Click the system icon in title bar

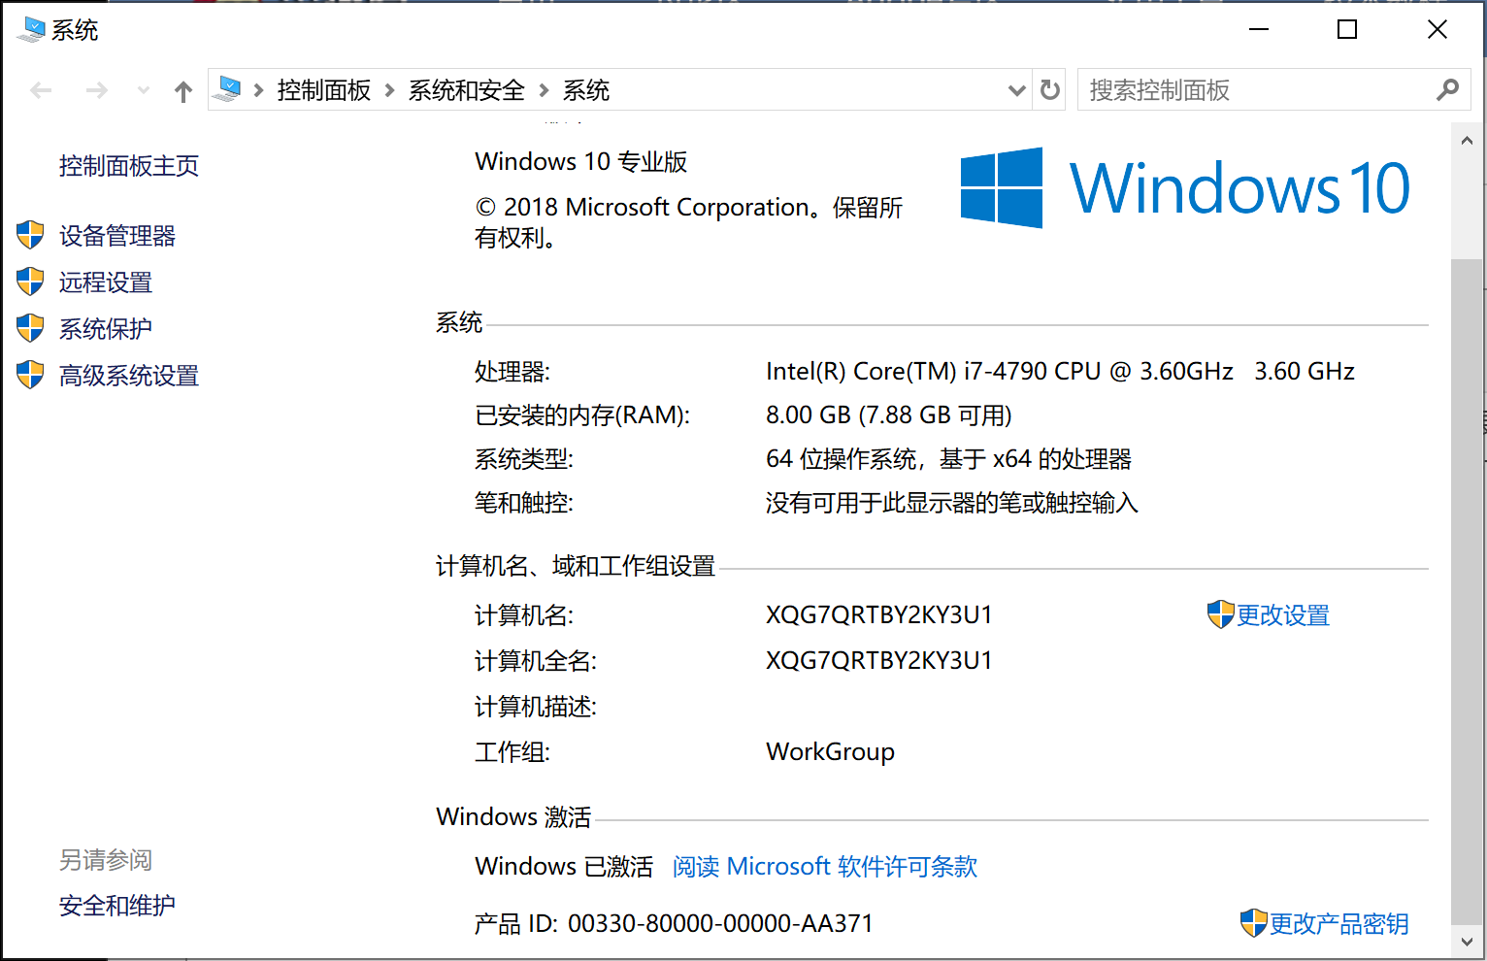click(x=31, y=30)
